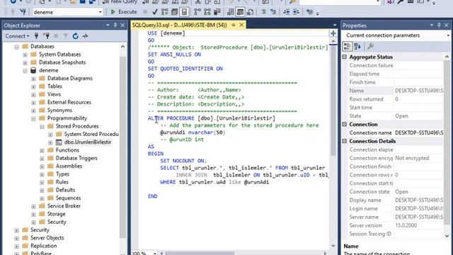Screen dimensions: 453x255
Task: Collapse the Databases node
Action: [17, 47]
